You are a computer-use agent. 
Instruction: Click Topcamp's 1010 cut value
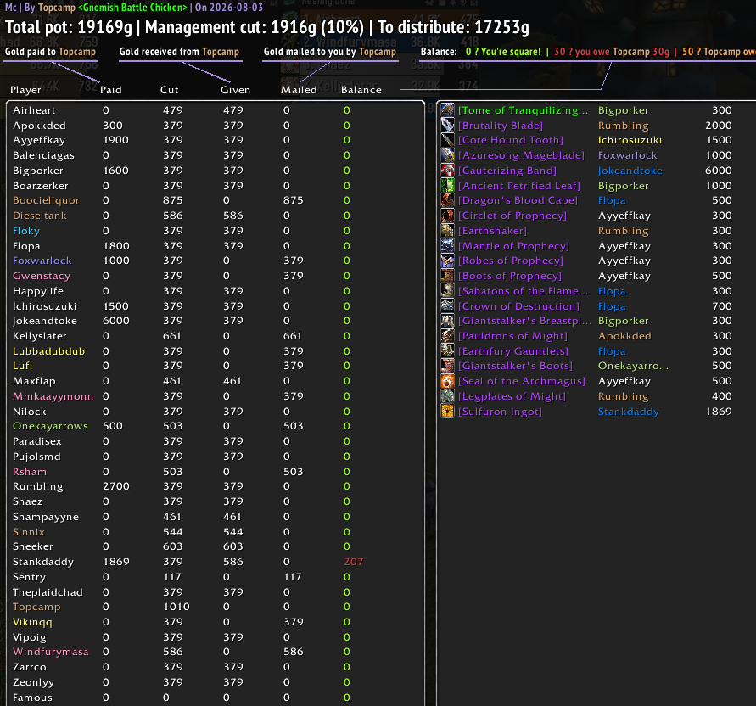point(176,607)
